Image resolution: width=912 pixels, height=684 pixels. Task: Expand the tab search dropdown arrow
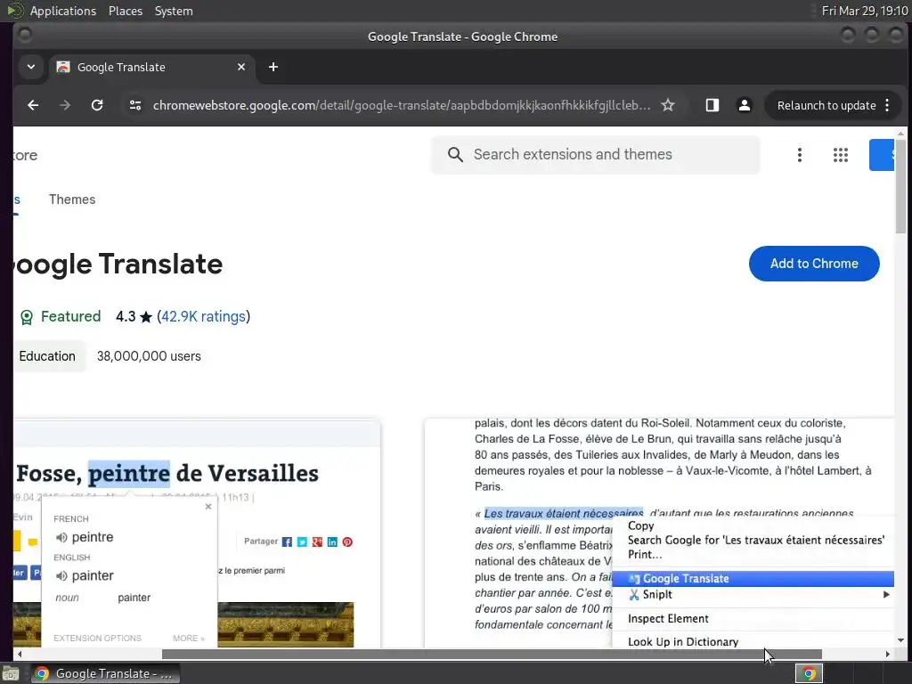click(x=31, y=67)
